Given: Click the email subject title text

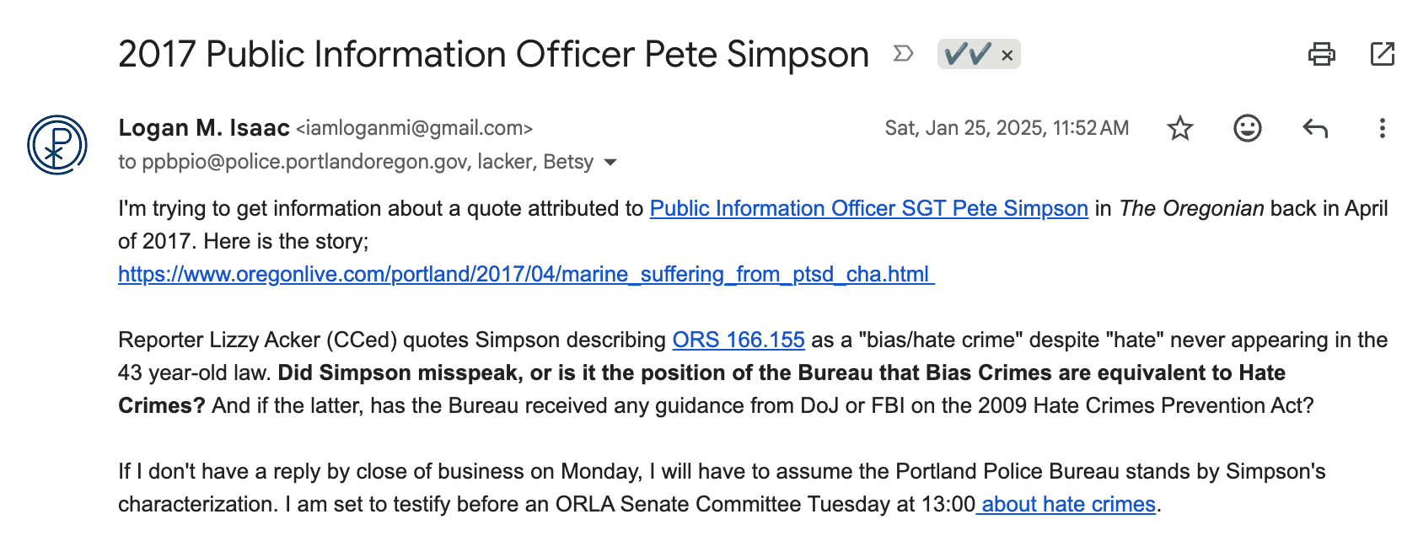Looking at the screenshot, I should pos(493,55).
